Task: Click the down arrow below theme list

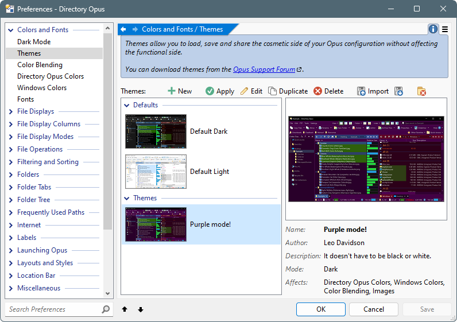Action: pos(141,309)
